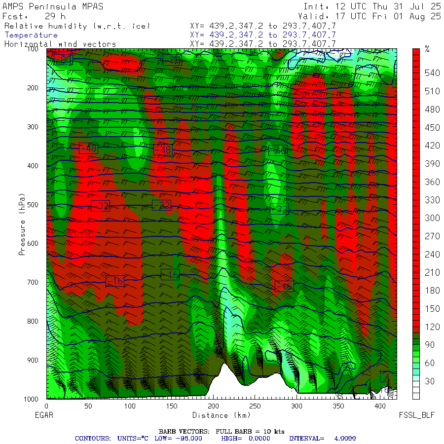
Task: Click the 60 label on the colorbar
Action: [430, 363]
